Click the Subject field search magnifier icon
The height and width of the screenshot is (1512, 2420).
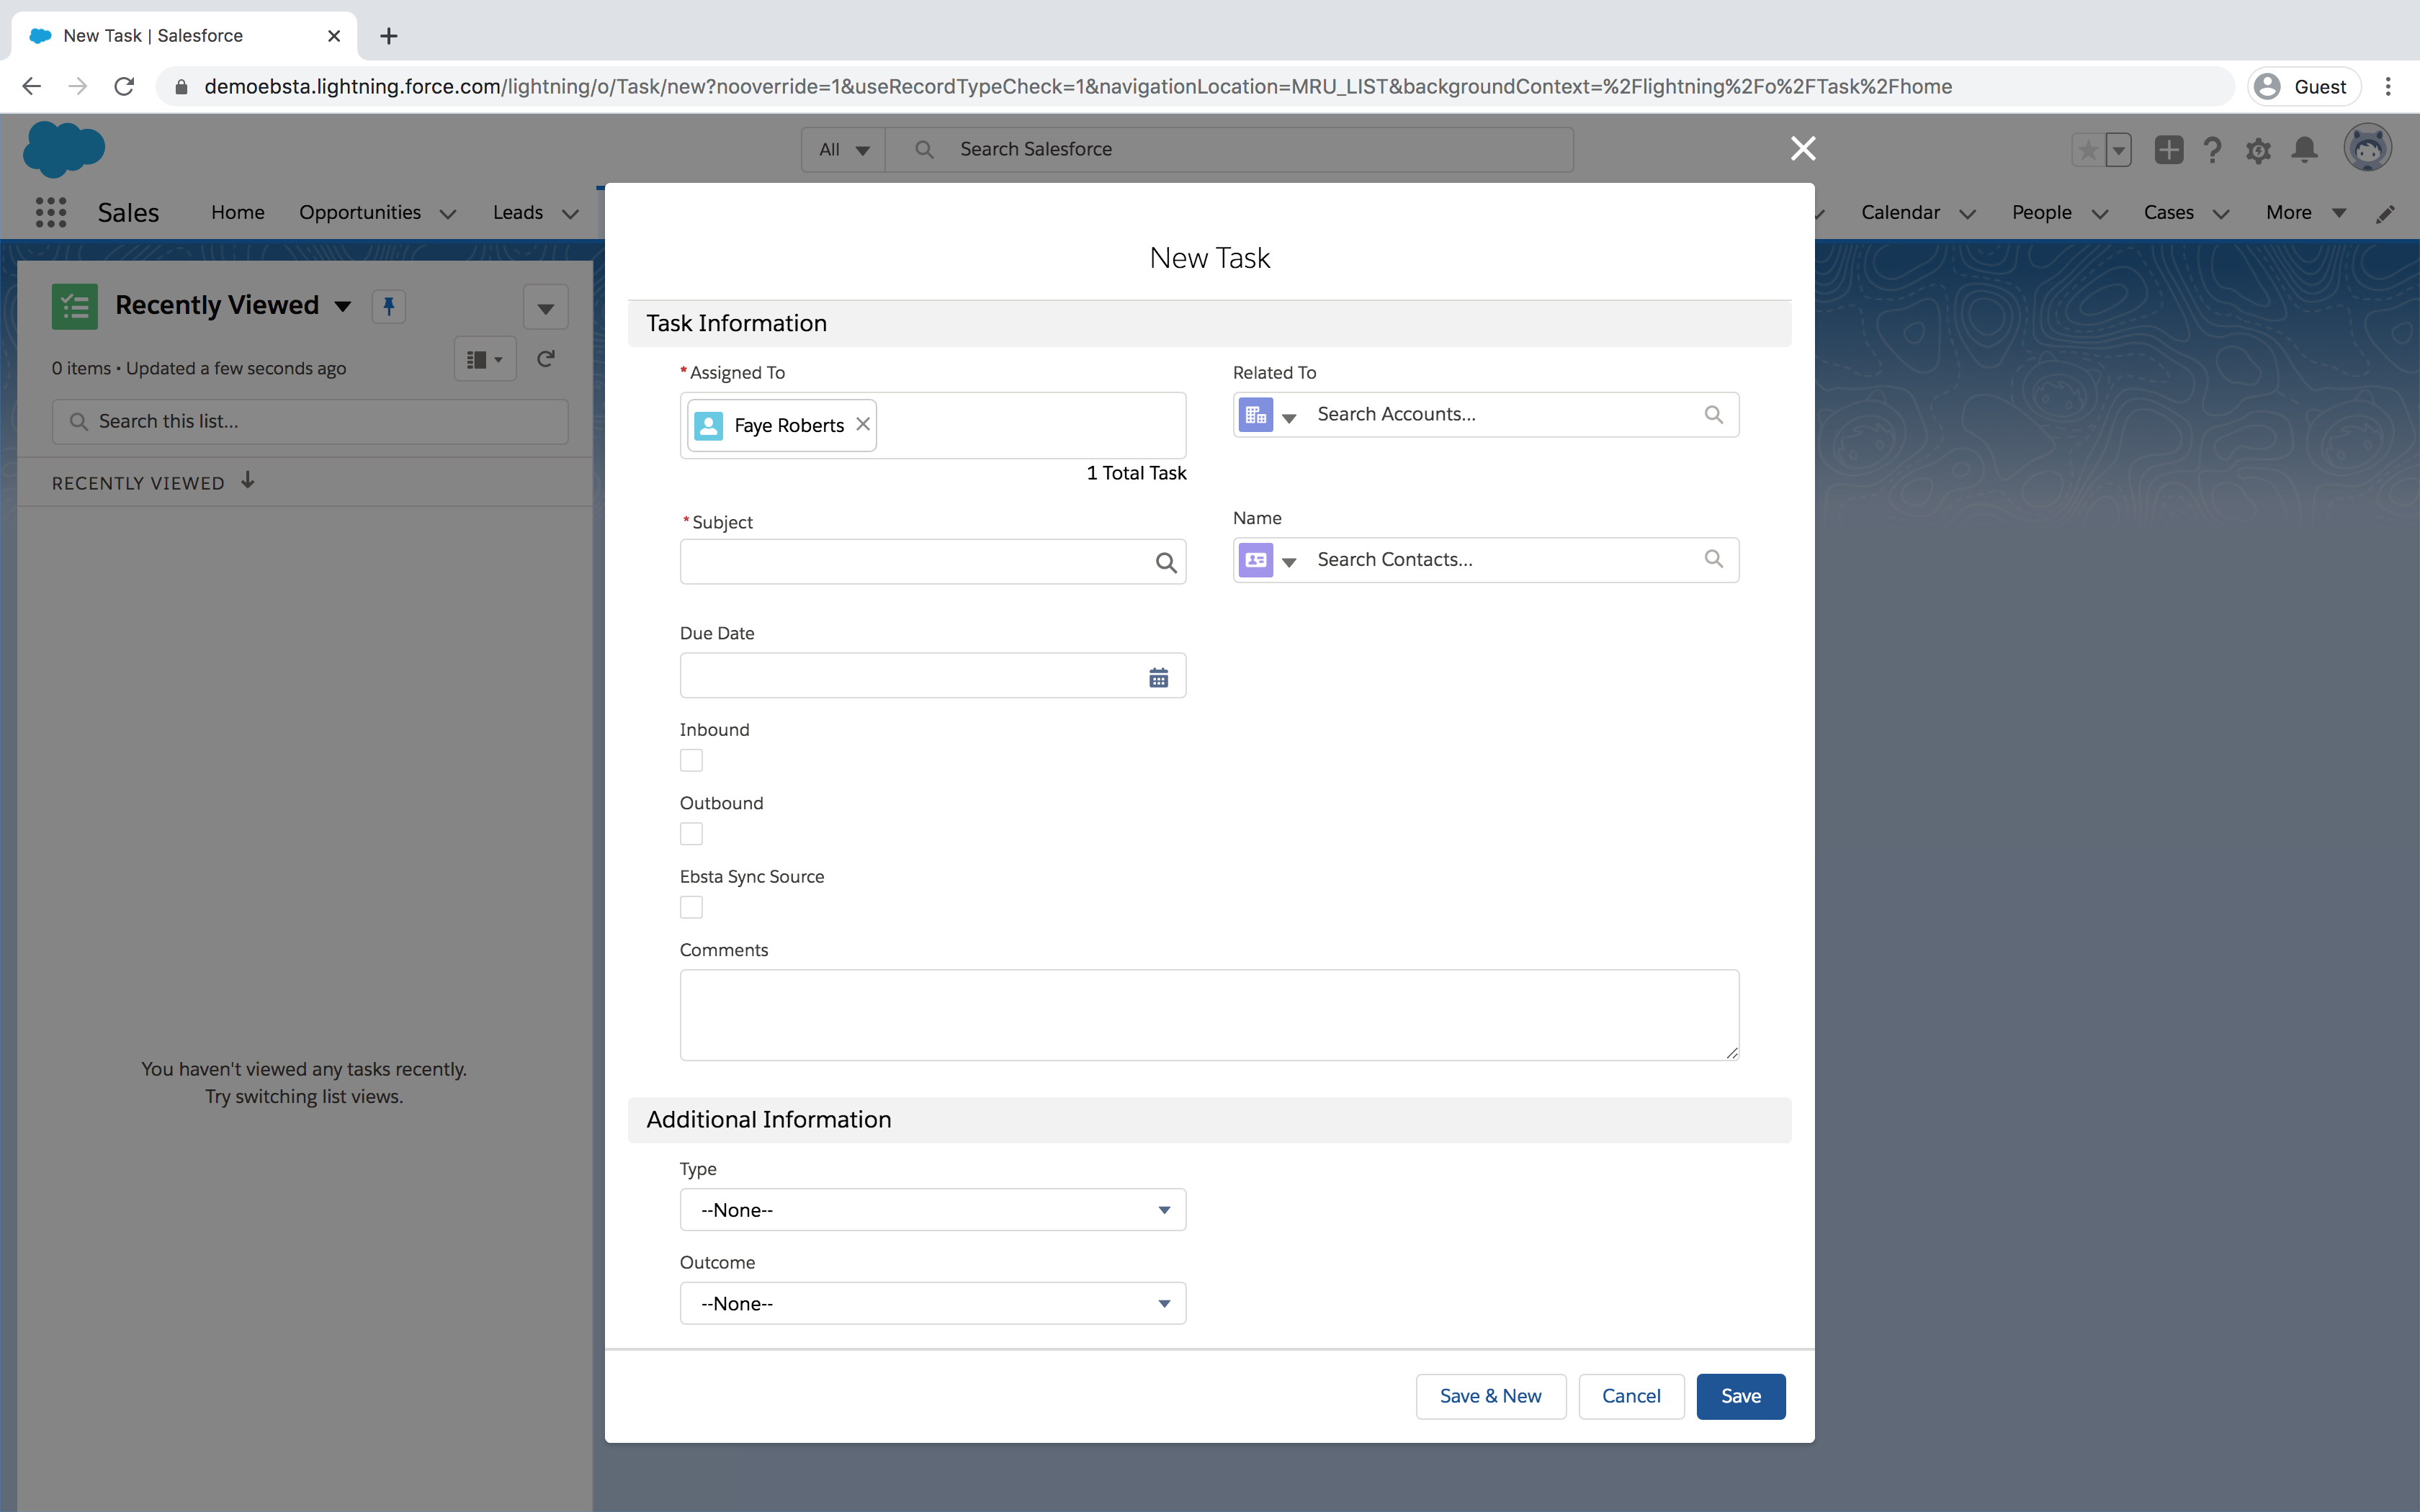coord(1165,563)
